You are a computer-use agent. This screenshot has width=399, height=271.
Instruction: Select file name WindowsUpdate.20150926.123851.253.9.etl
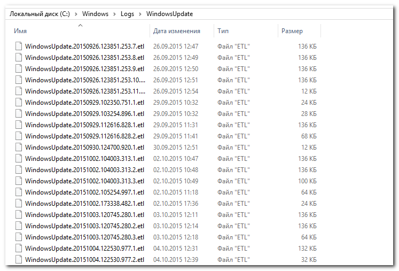point(84,69)
